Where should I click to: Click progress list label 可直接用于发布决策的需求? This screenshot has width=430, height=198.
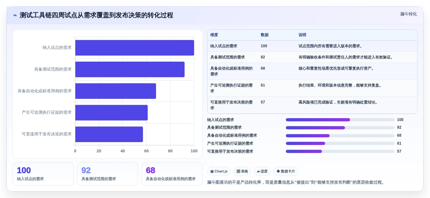pyautogui.click(x=230, y=151)
